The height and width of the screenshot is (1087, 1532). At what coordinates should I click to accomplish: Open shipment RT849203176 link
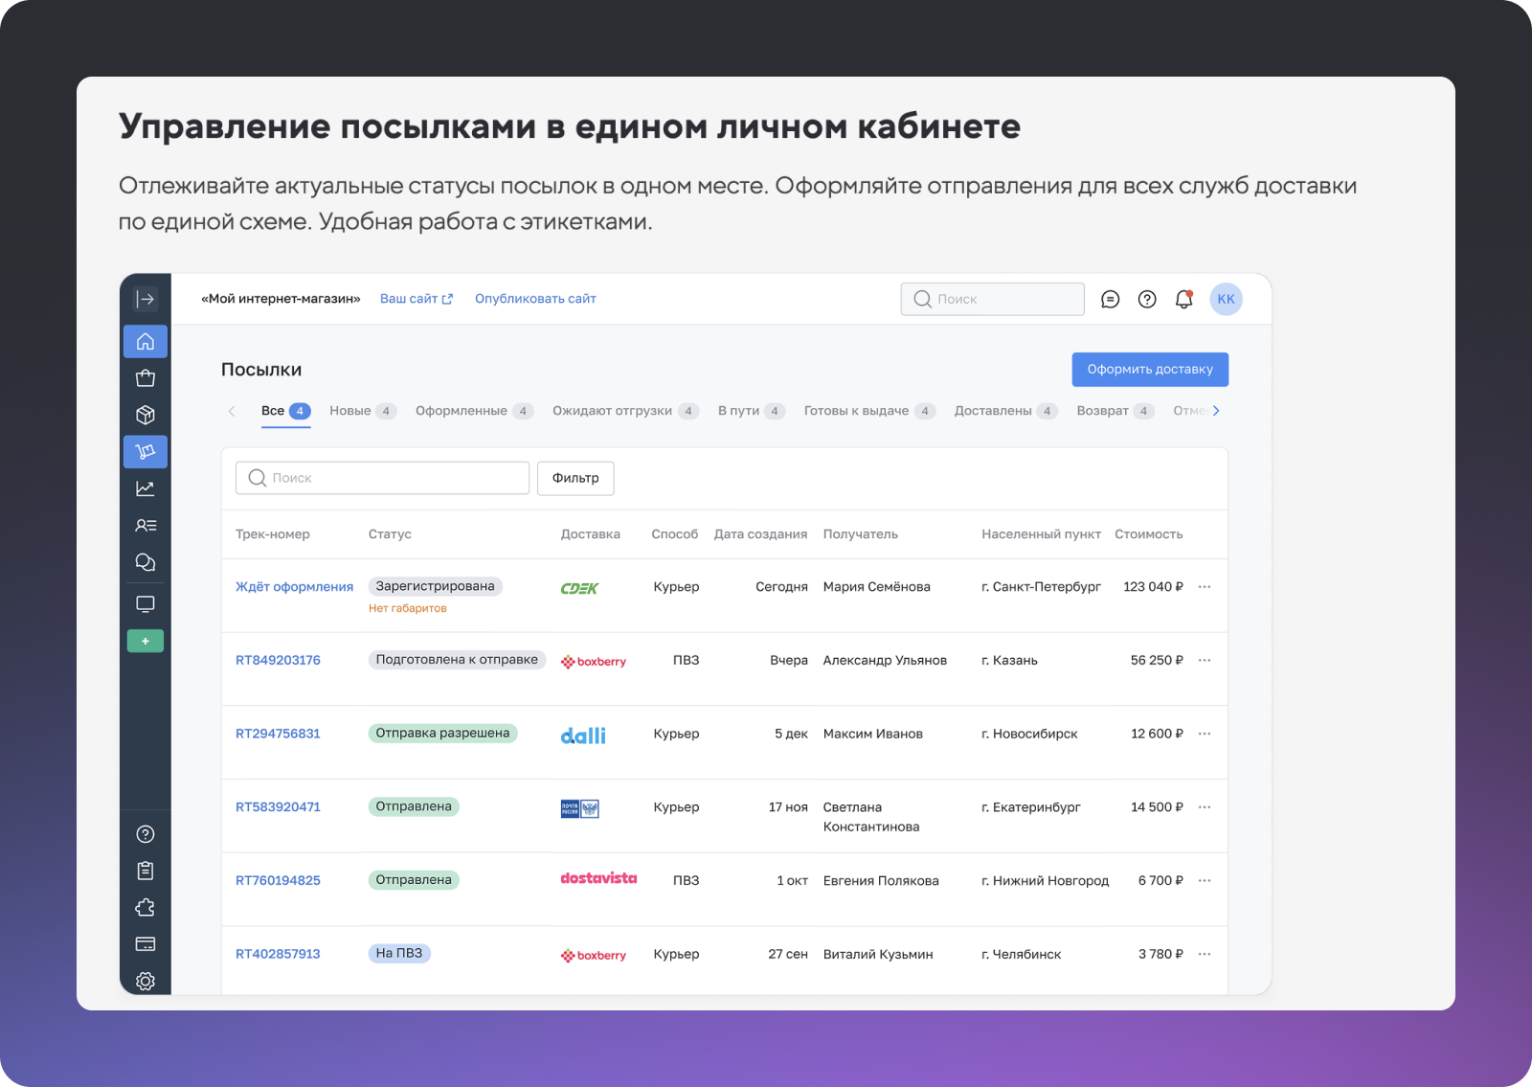tap(278, 659)
